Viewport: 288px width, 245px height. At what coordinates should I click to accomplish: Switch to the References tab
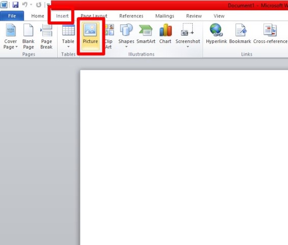point(131,16)
